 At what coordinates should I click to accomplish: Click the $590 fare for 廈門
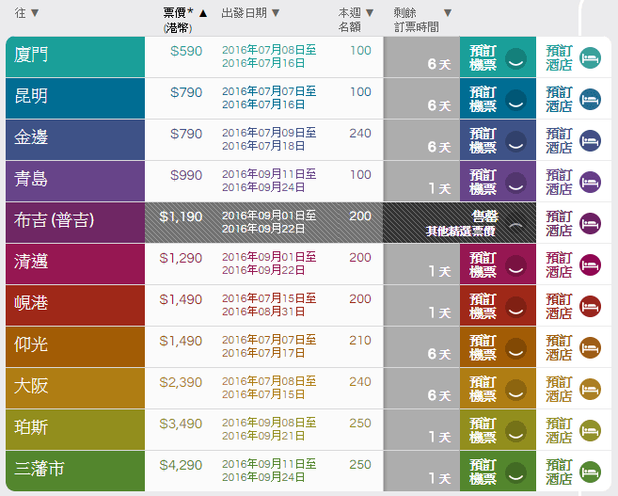click(186, 51)
